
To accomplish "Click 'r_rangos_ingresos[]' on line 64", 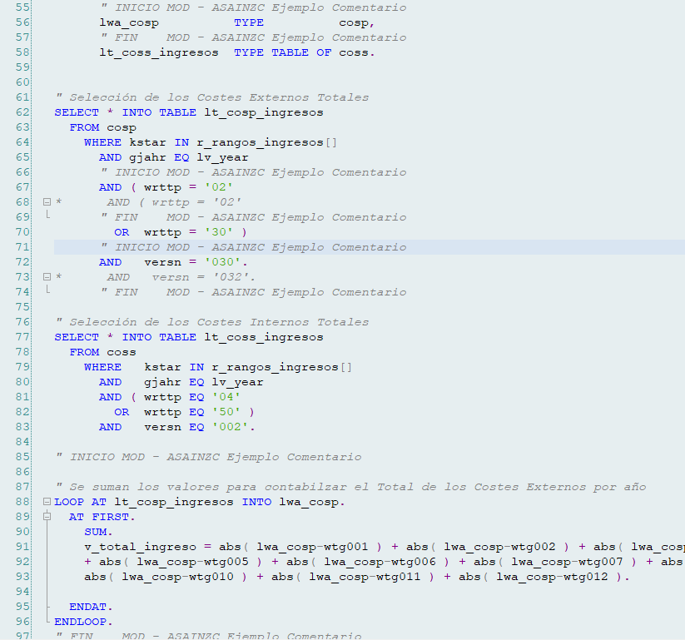I will coord(267,142).
